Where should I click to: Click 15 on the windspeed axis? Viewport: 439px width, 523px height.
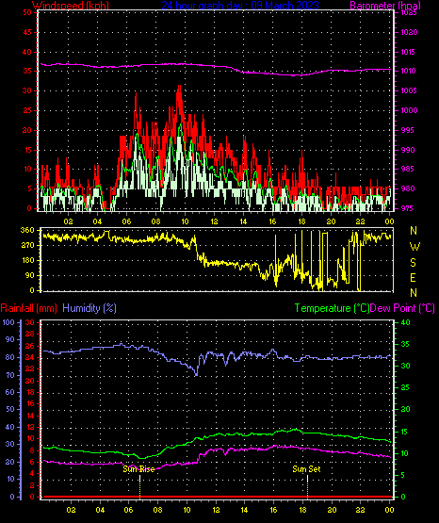click(27, 150)
